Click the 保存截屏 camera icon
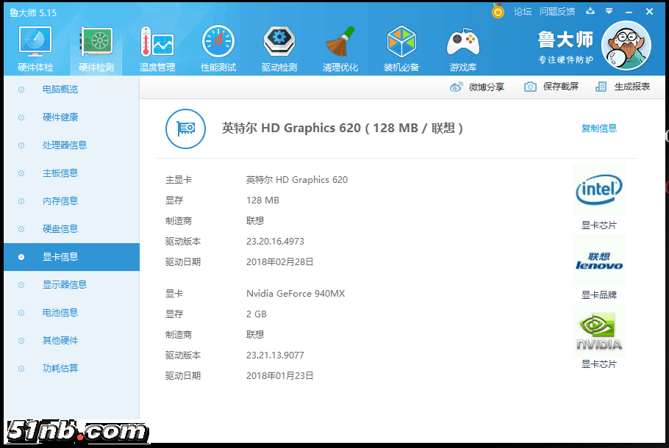This screenshot has width=669, height=448. pyautogui.click(x=532, y=86)
